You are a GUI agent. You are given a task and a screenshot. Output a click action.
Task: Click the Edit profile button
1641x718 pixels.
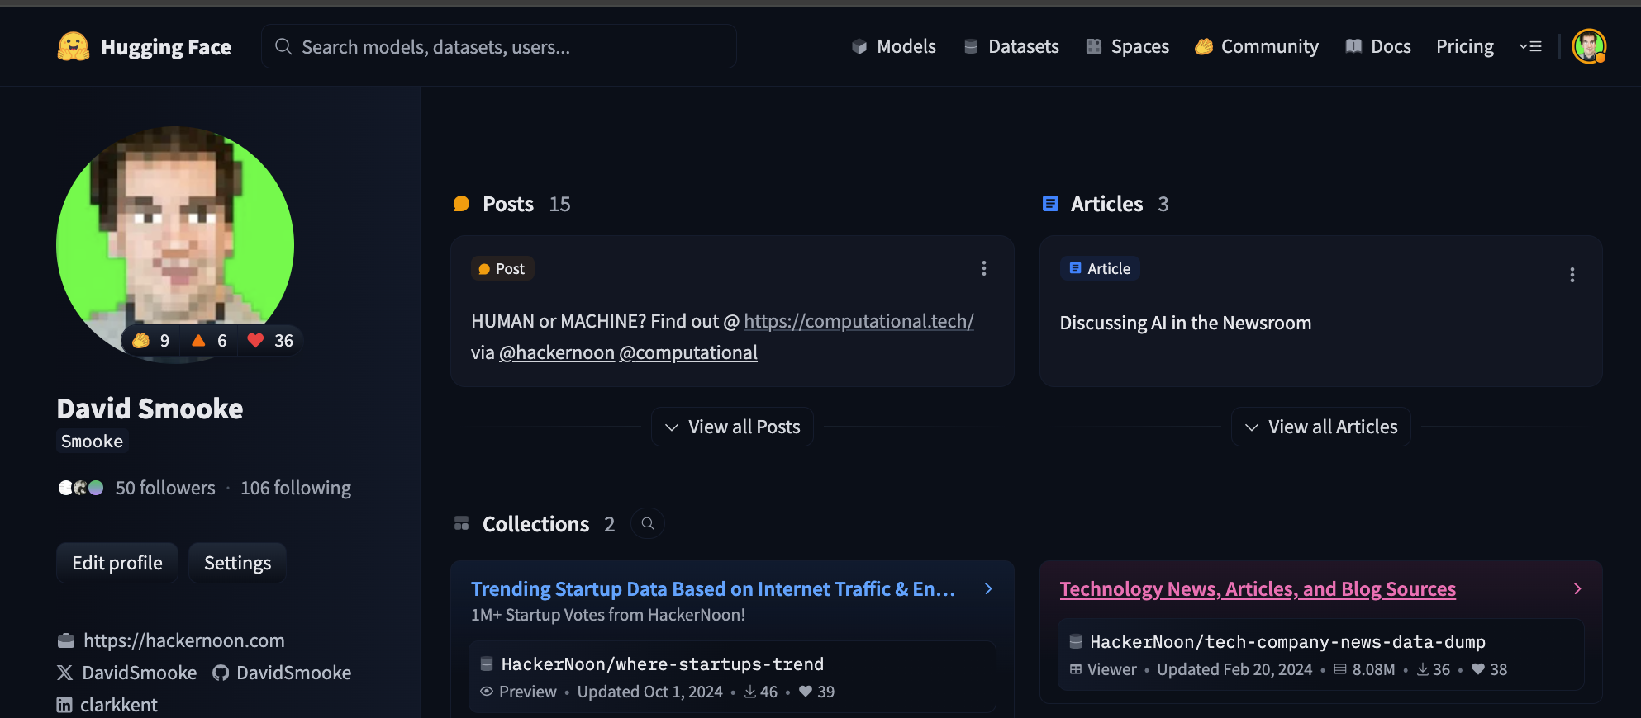[117, 563]
